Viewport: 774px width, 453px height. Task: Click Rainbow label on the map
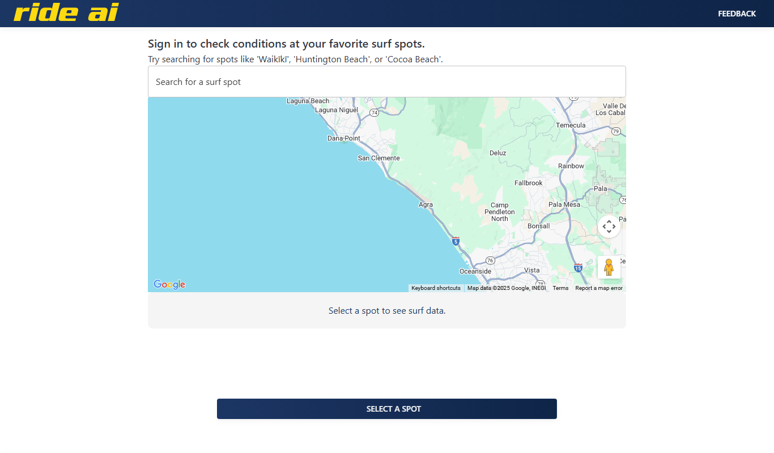click(x=571, y=166)
